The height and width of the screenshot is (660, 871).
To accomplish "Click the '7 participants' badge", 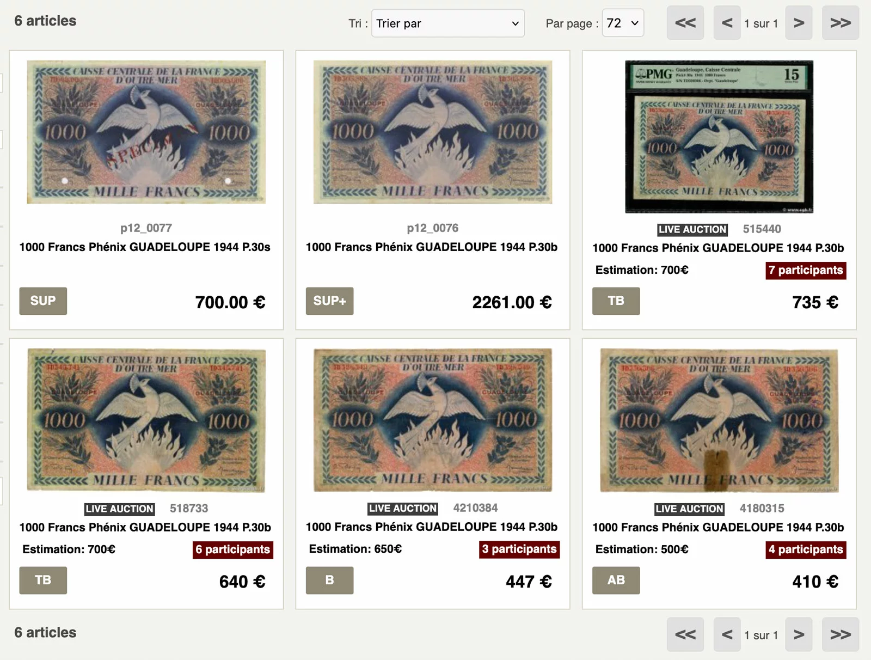I will tap(806, 270).
